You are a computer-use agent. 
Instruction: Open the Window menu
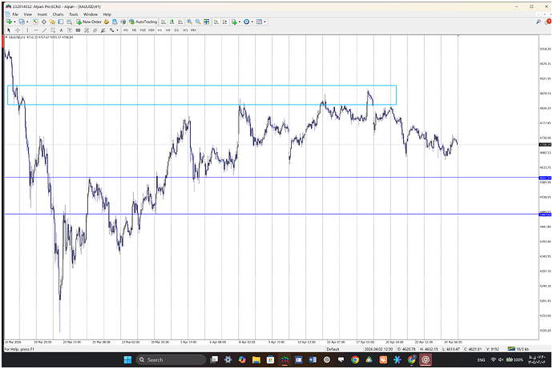[x=91, y=14]
